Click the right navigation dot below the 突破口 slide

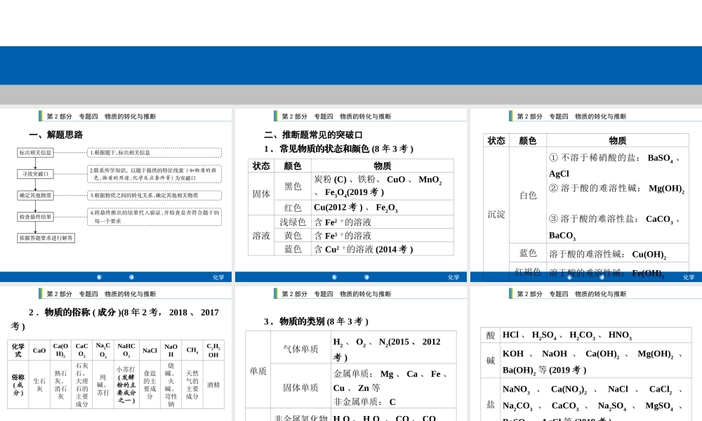pyautogui.click(x=366, y=277)
